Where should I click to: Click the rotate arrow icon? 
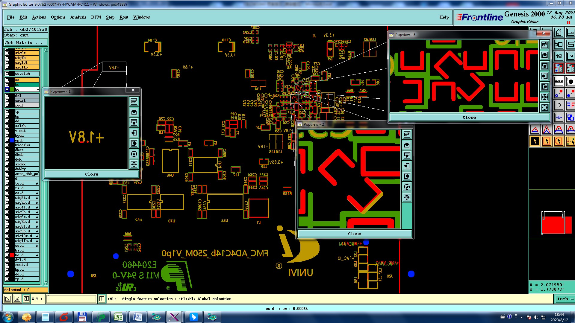click(x=559, y=105)
